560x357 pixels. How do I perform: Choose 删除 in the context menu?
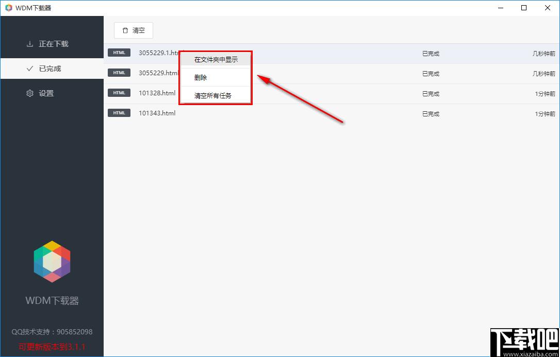(x=216, y=77)
